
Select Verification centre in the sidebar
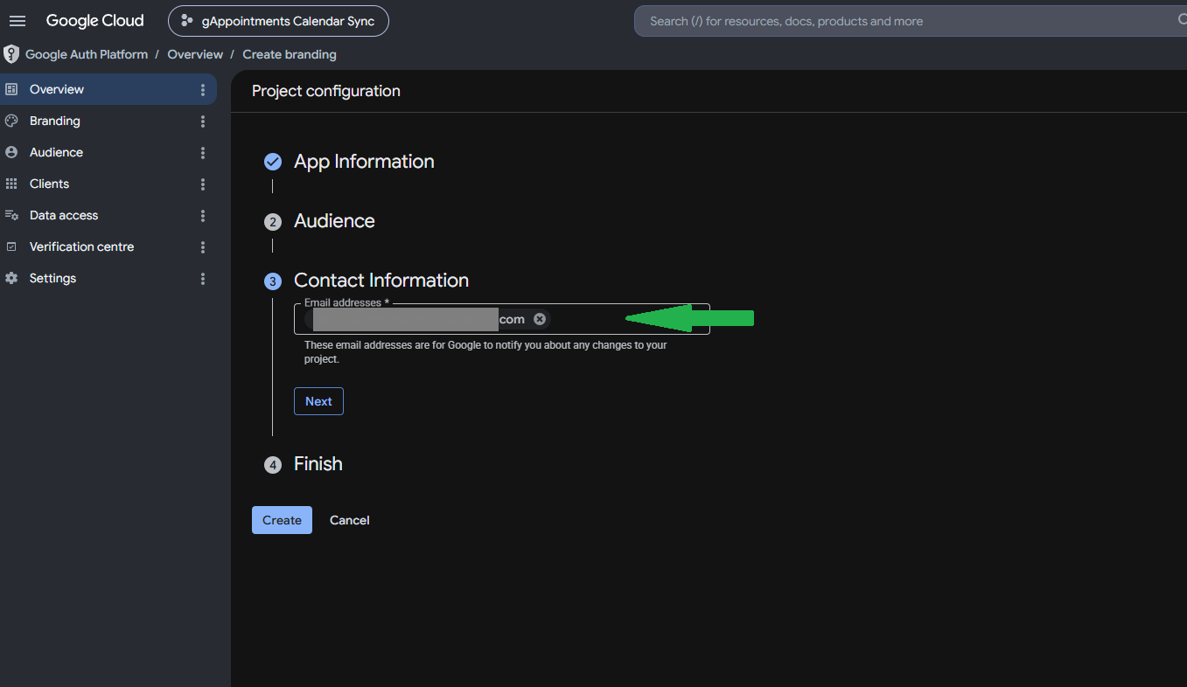click(x=108, y=246)
